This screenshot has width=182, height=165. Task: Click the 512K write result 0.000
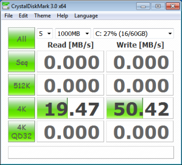[x=140, y=85]
